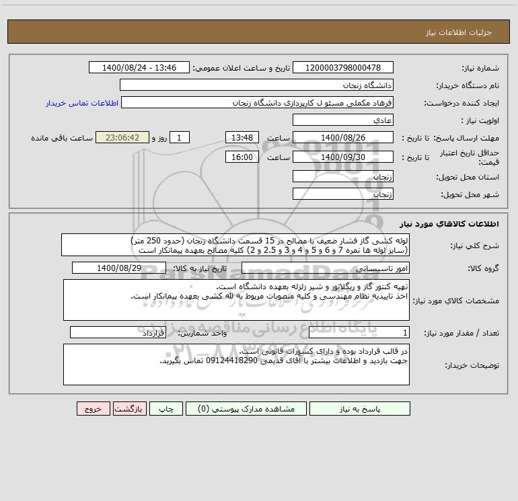
Task: Open 'مشاهده مدارک پیوستی (0)' attachments button
Action: 246,409
